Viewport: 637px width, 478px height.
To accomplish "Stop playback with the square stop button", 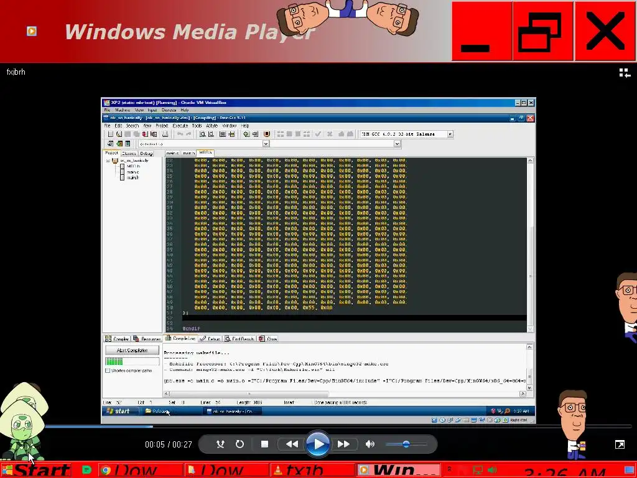I will [x=264, y=444].
